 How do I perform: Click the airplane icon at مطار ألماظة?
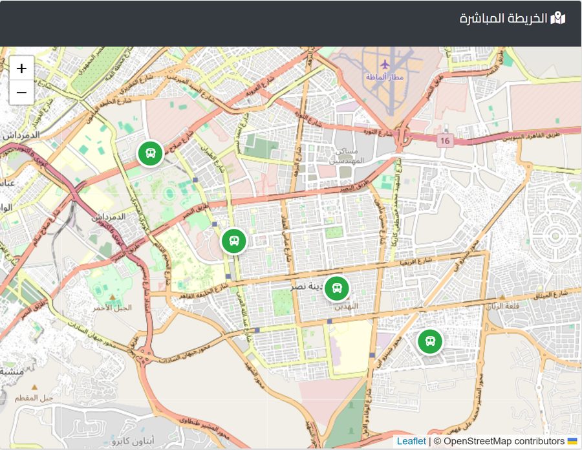(x=385, y=65)
